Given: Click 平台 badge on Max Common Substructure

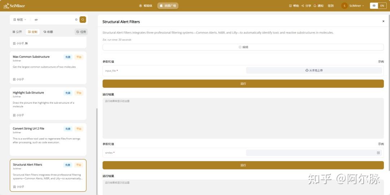Looking at the screenshot, I should click(79, 57).
